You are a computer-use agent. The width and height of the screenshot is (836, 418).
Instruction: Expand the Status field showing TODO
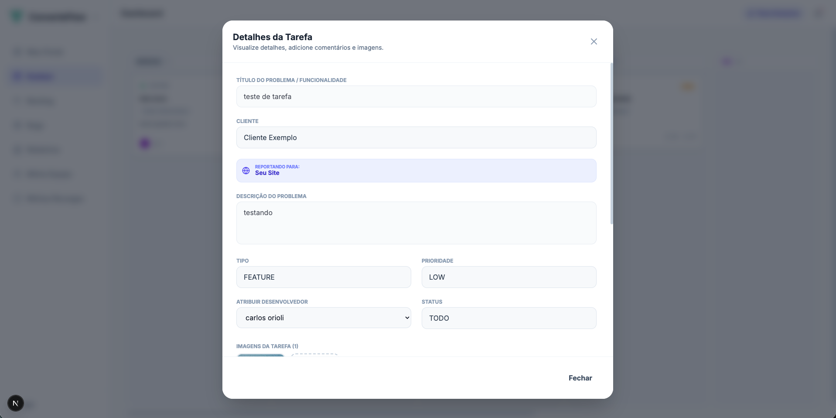click(x=508, y=318)
